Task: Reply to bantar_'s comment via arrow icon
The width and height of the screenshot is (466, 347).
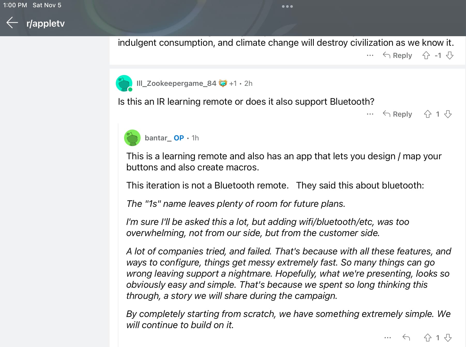Action: 406,337
